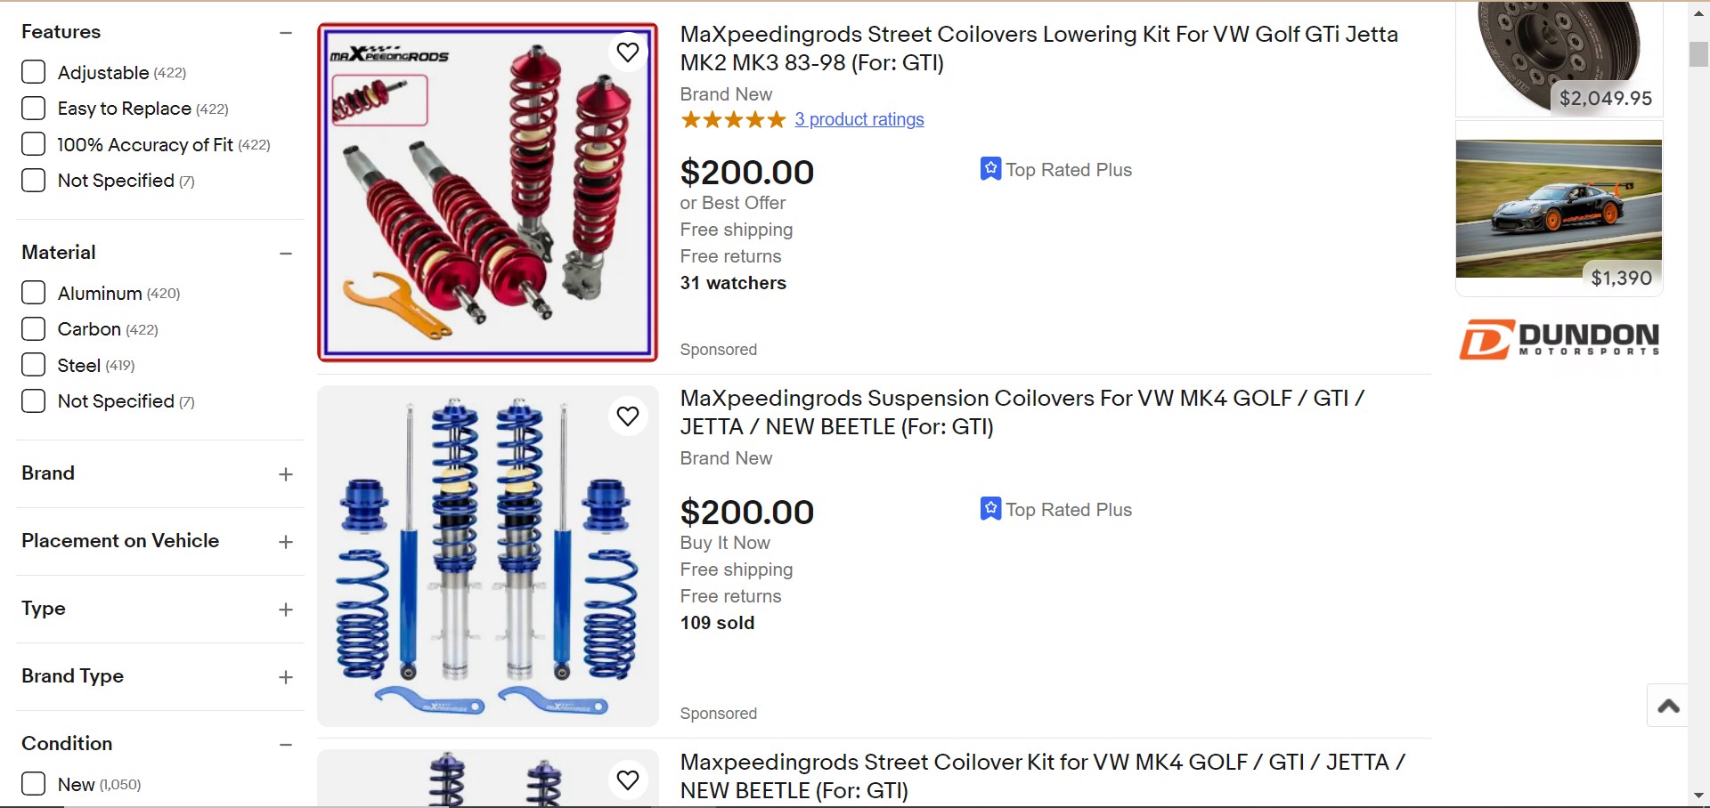Open the 3 product ratings link
This screenshot has width=1710, height=808.
859,119
